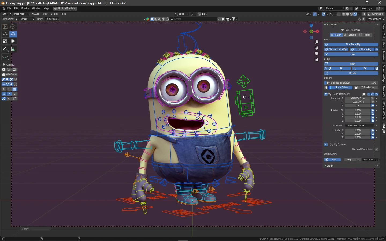Screen dimensions: 386x241
Task: Select the Move tool in the toolbar
Action: [5, 34]
